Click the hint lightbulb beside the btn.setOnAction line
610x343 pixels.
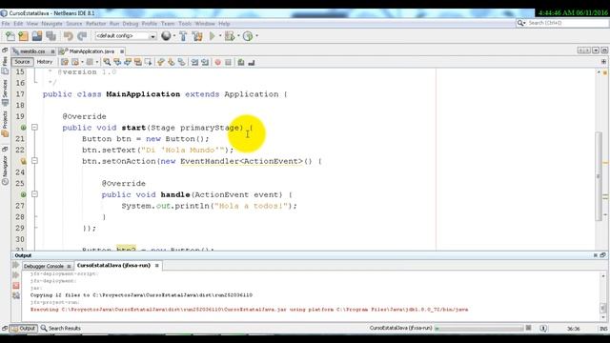[x=23, y=161]
